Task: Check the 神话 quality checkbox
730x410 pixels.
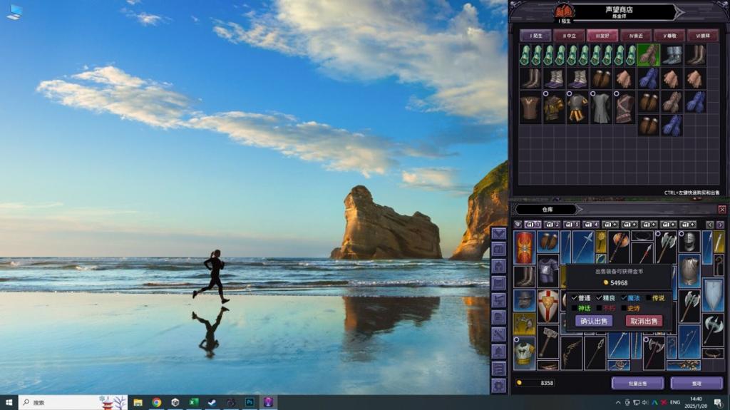Action: pos(574,308)
